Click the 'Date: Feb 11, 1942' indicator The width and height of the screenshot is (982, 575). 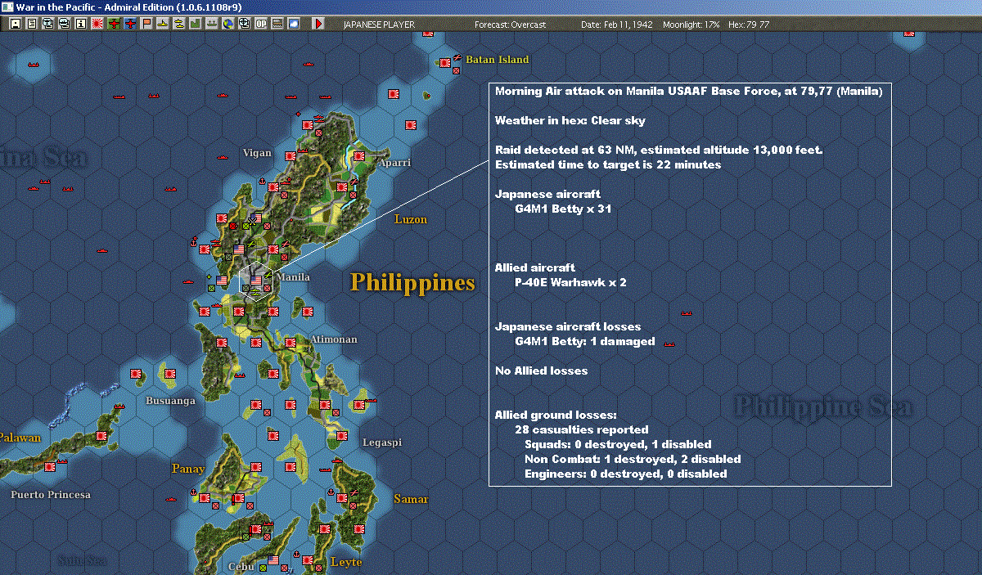[617, 25]
